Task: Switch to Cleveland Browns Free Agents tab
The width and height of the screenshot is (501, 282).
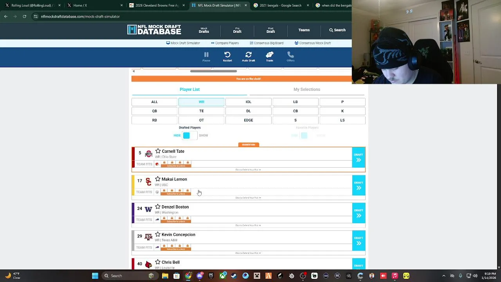Action: tap(158, 5)
